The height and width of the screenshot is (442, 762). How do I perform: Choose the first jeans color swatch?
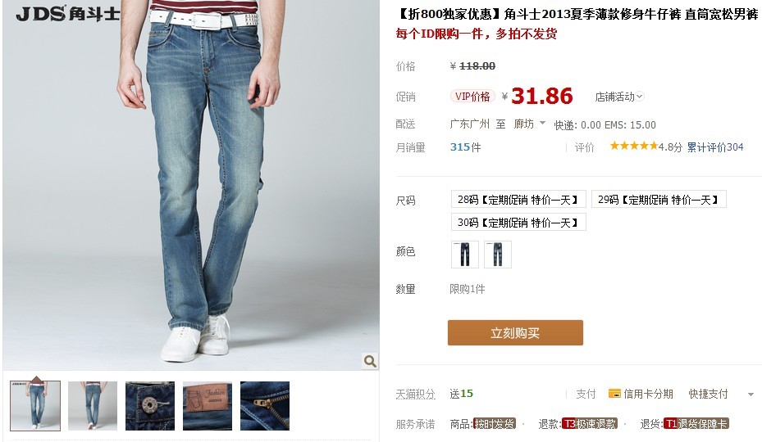465,255
